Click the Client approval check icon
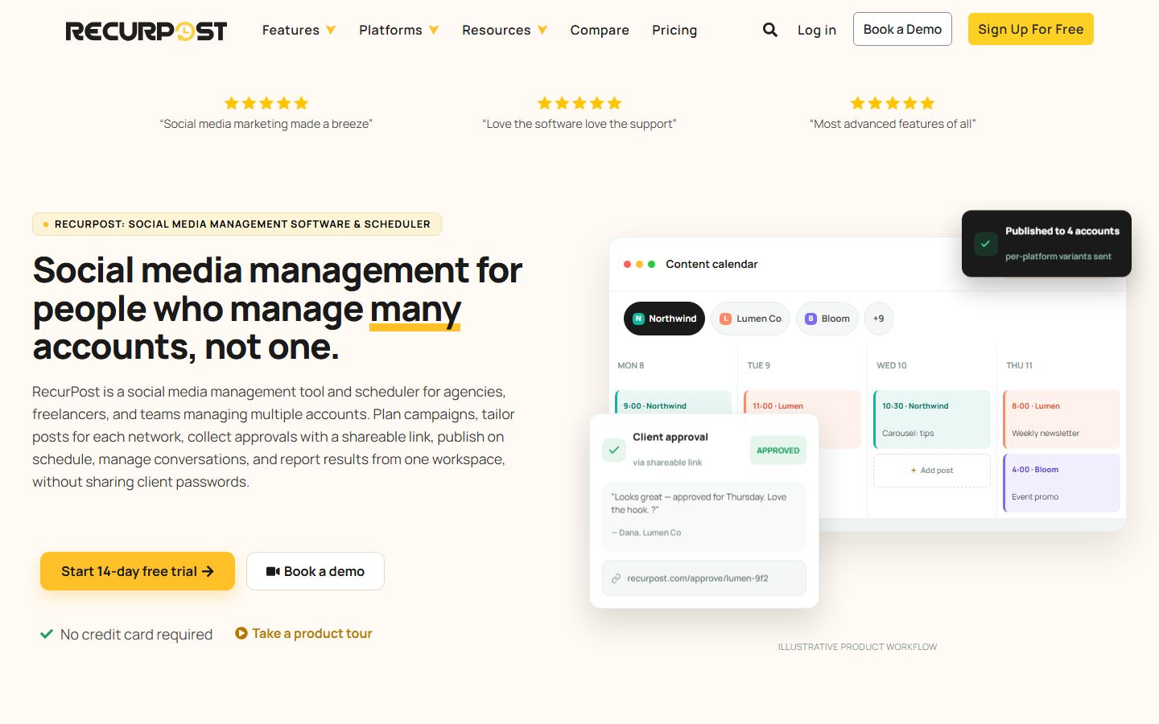Screen dimensions: 1159x724 point(614,450)
